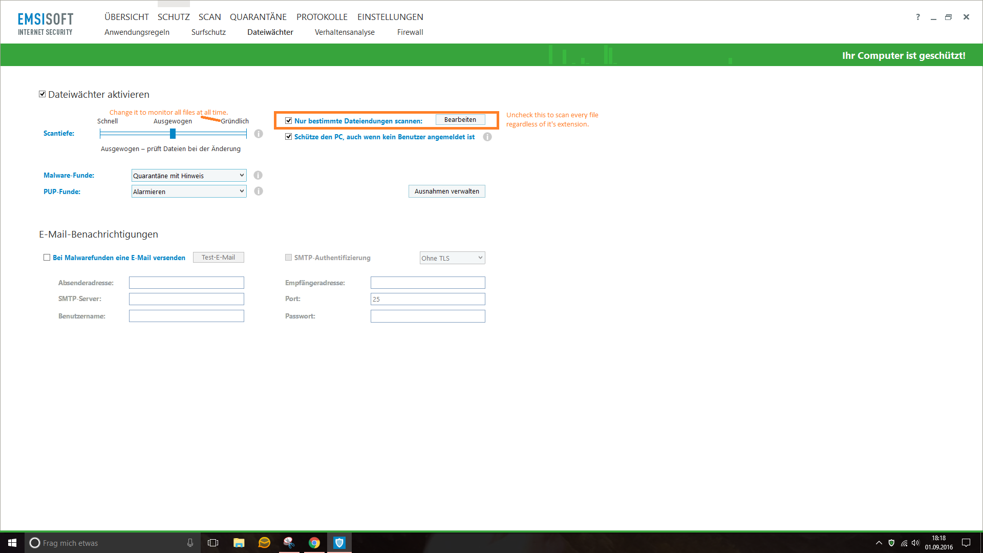
Task: Click info icon beside logged-off protection option
Action: point(487,137)
